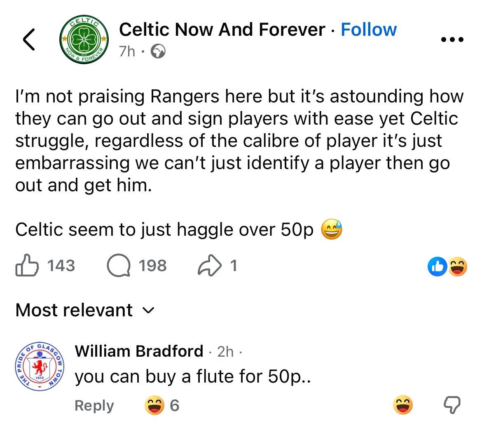Image resolution: width=482 pixels, height=441 pixels.
Task: Click the 2h comment timestamp
Action: coord(225,351)
